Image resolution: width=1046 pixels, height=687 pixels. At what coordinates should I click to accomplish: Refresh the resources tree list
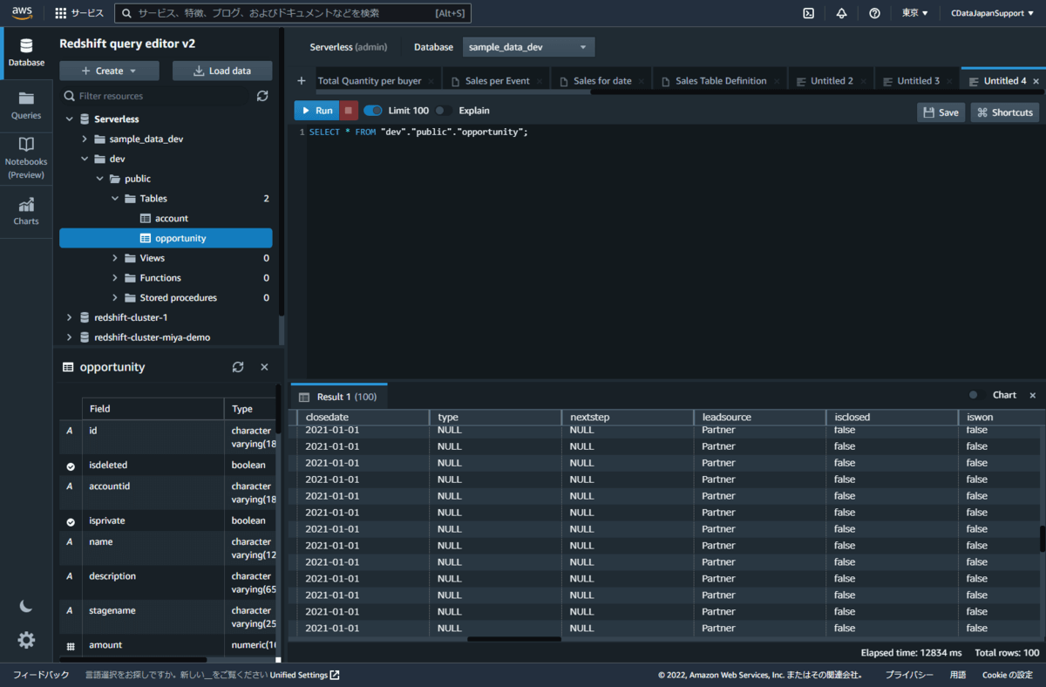click(262, 96)
